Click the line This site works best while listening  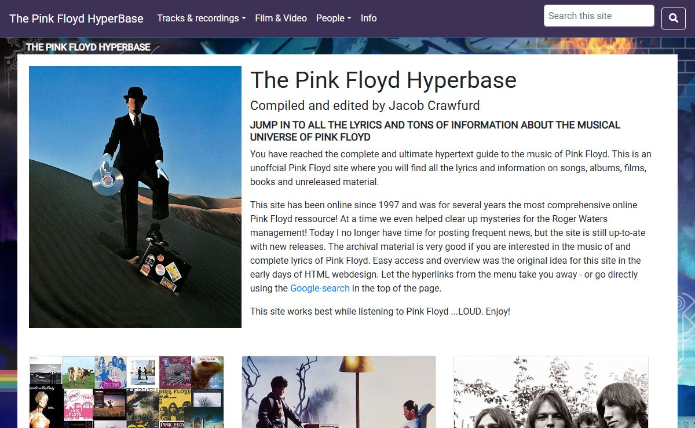tap(380, 311)
